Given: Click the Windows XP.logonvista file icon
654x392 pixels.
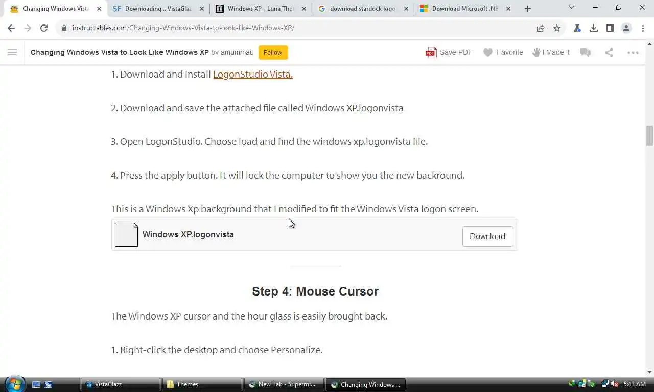Looking at the screenshot, I should [126, 235].
